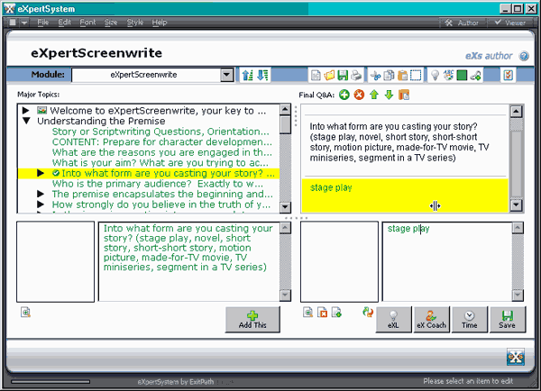Select CONTENT: Prepare for character development topic

[x=161, y=142]
